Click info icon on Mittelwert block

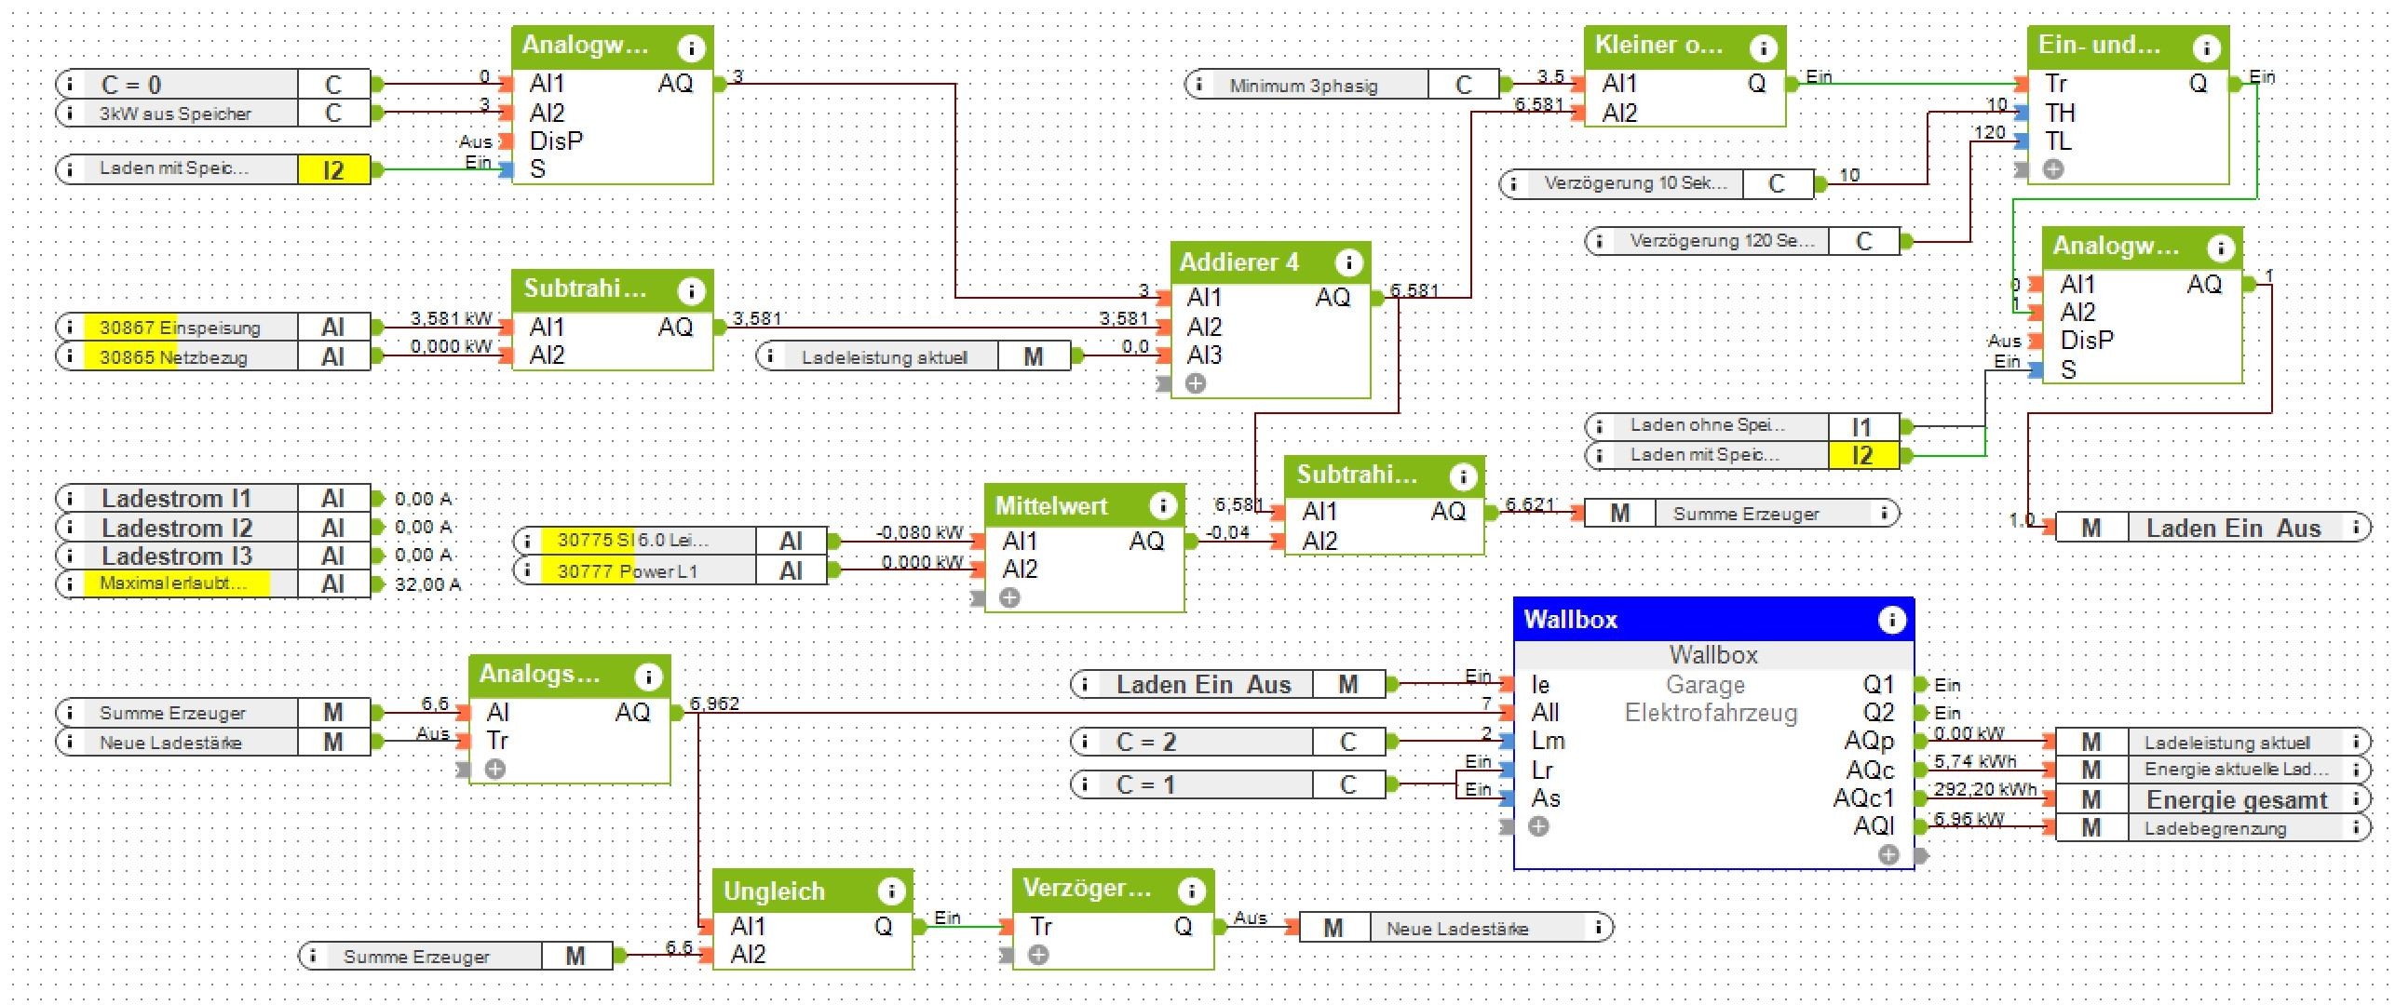[x=1161, y=506]
